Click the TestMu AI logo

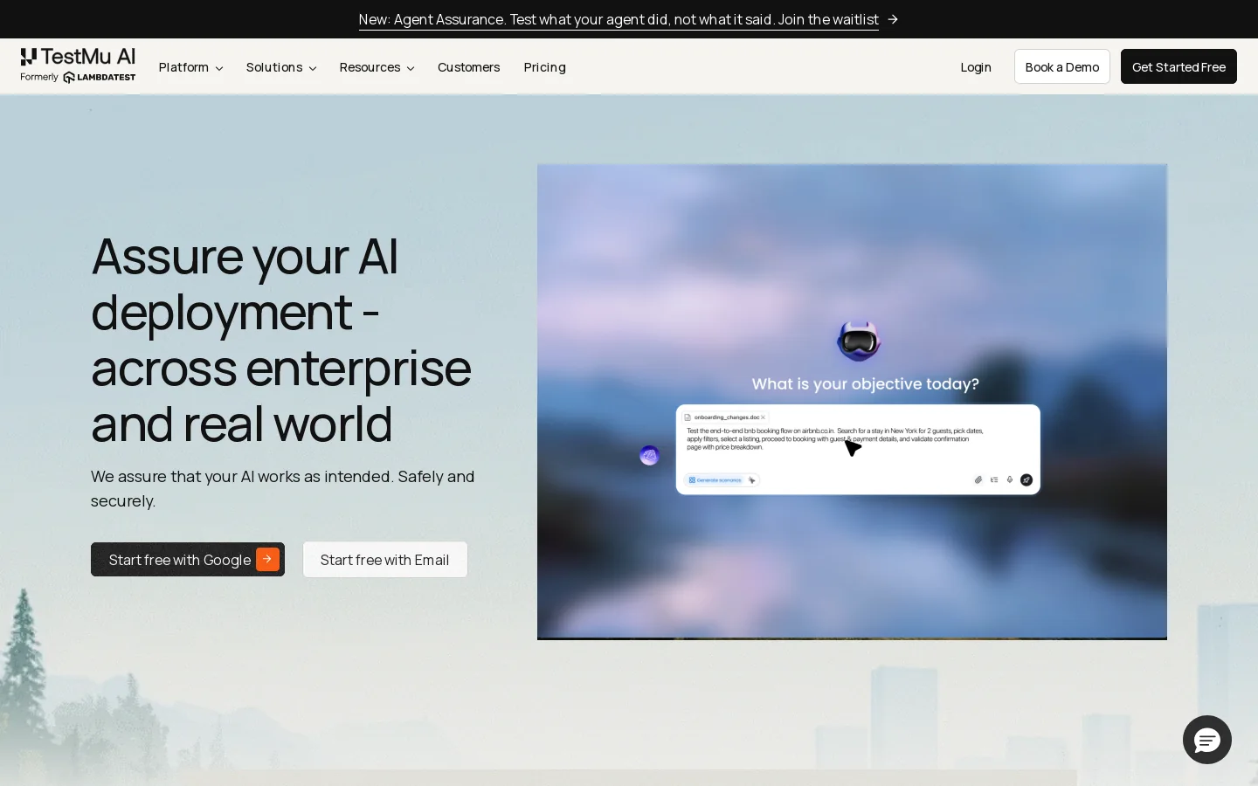[x=78, y=58]
